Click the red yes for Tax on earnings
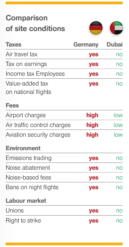Screen dimensions: 129x247 point(94,64)
